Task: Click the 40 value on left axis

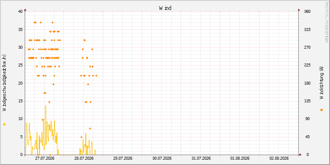Action: (x=20, y=12)
